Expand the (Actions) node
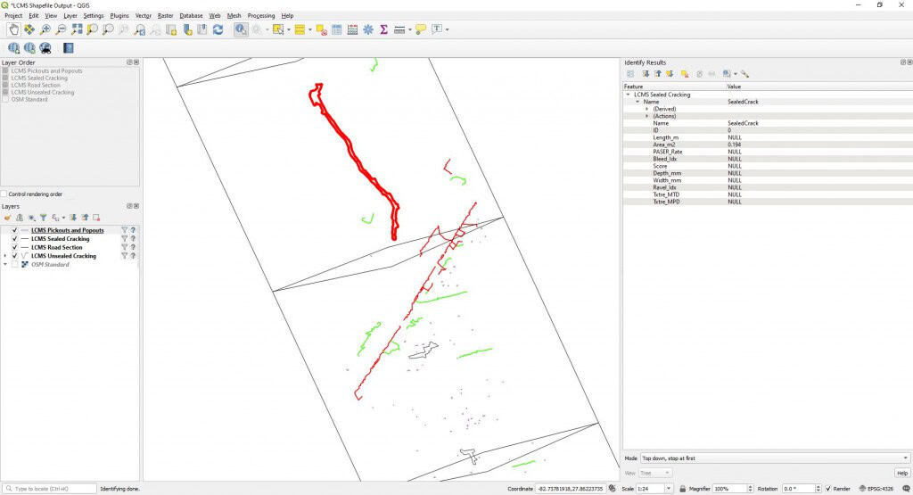Image resolution: width=913 pixels, height=495 pixels. [646, 116]
